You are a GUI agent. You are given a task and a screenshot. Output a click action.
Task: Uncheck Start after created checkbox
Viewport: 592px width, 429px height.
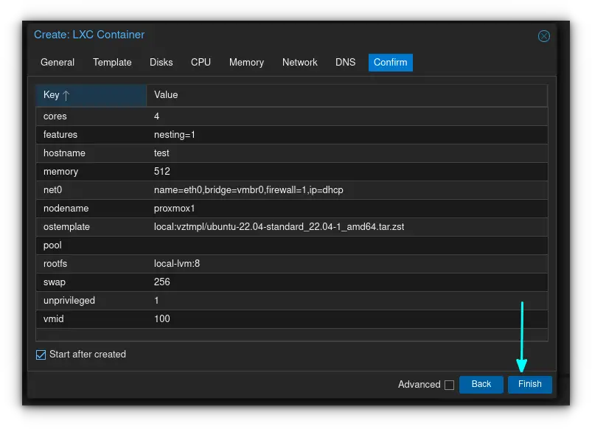click(x=41, y=355)
